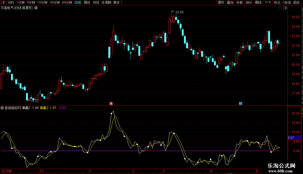Expand dropdown beside 平高电气 title
Viewport: 303px width, 174px height.
(x=36, y=8)
